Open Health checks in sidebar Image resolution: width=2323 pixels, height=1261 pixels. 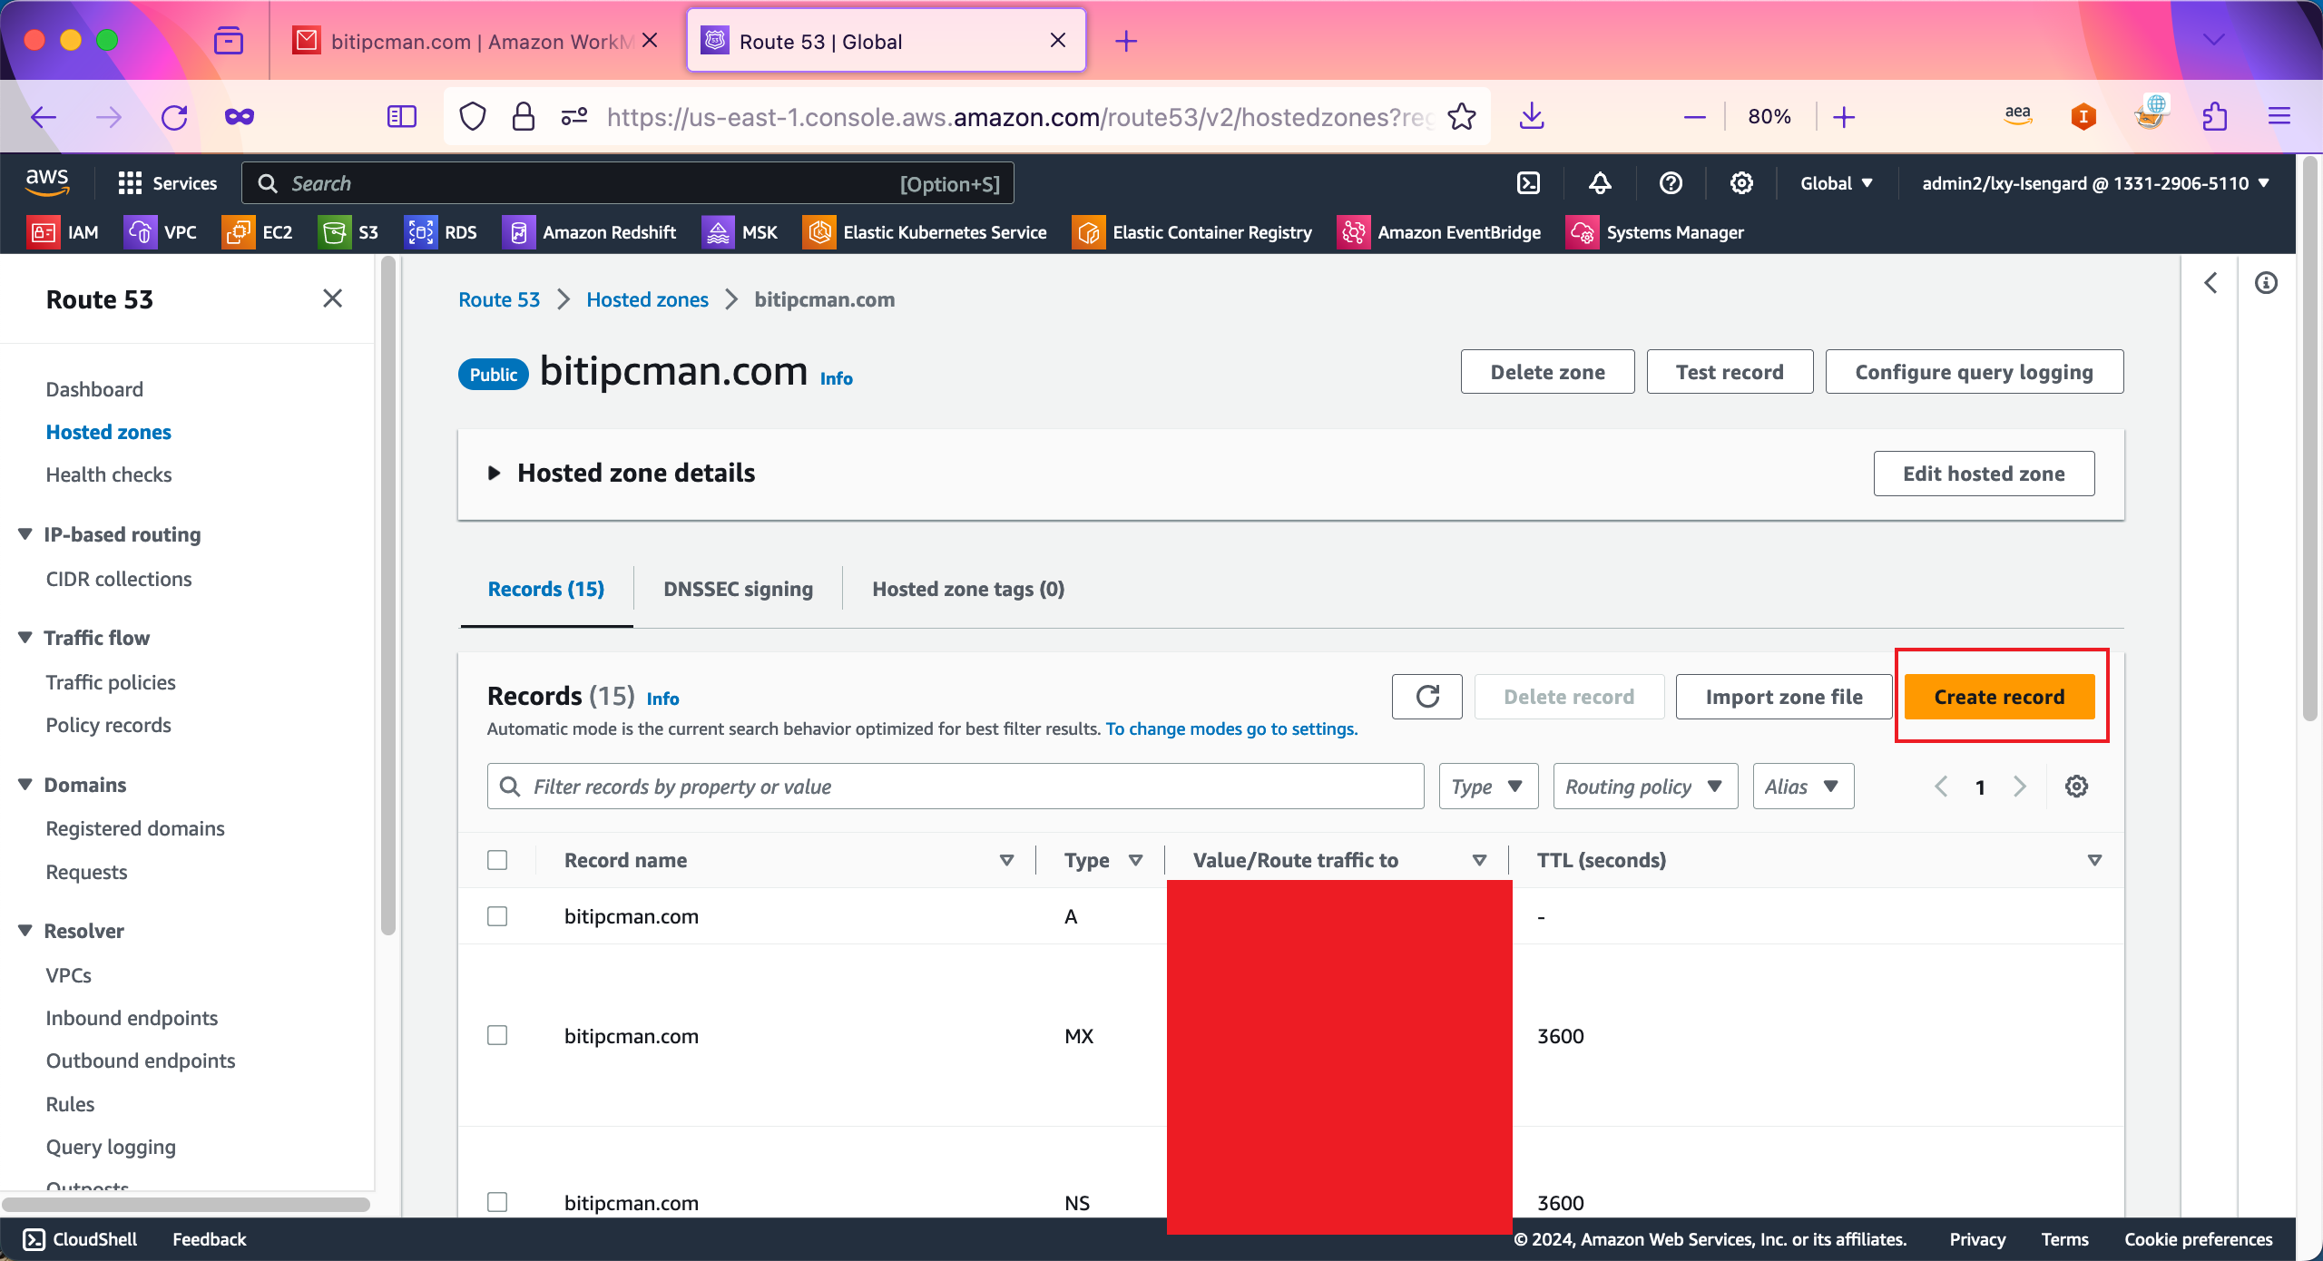pos(109,474)
